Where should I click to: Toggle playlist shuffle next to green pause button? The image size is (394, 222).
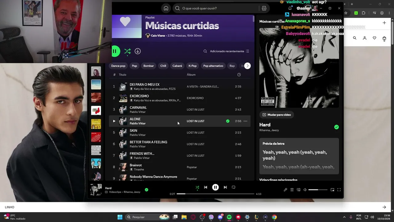click(127, 51)
